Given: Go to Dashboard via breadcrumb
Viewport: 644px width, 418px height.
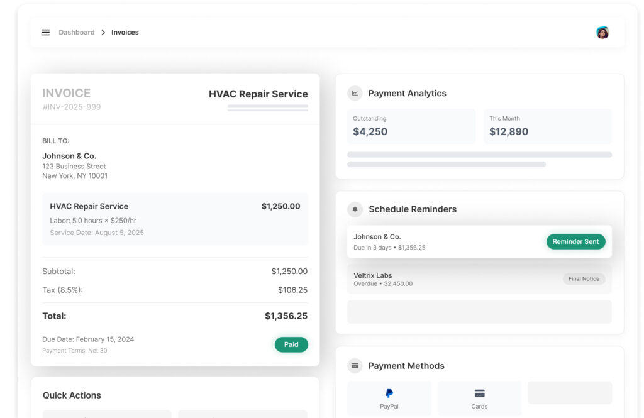Looking at the screenshot, I should [77, 33].
